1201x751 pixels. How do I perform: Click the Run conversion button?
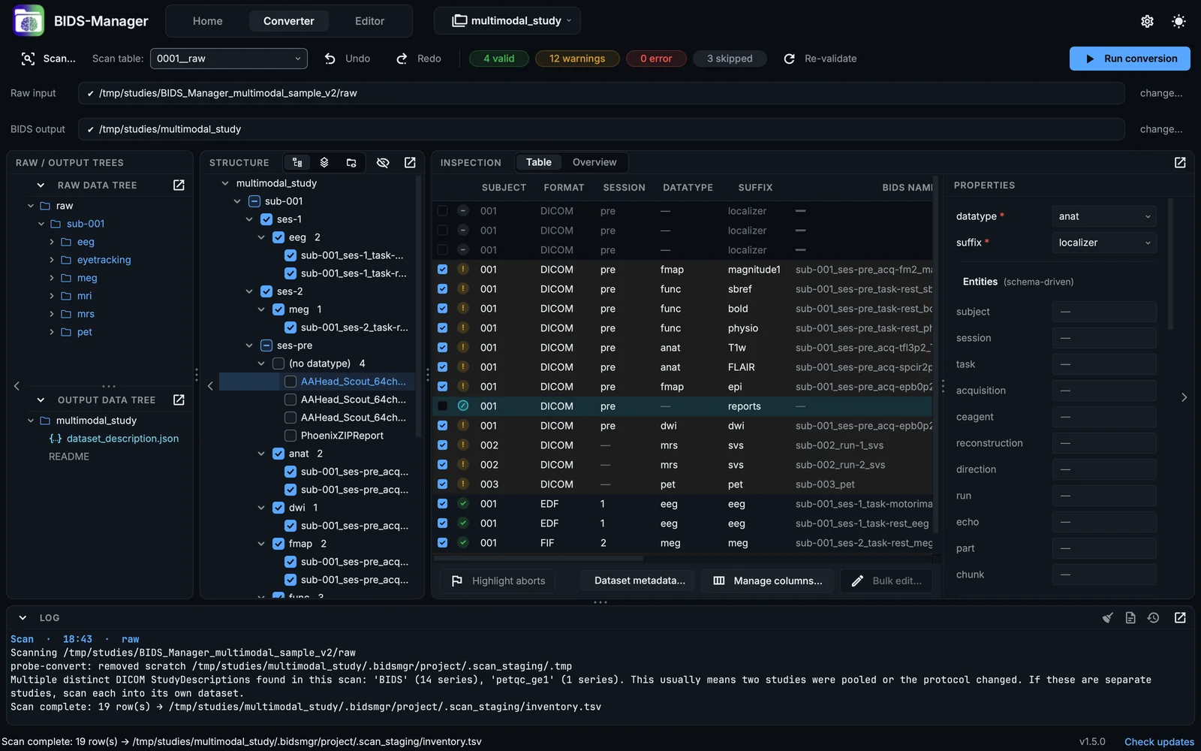pyautogui.click(x=1130, y=59)
